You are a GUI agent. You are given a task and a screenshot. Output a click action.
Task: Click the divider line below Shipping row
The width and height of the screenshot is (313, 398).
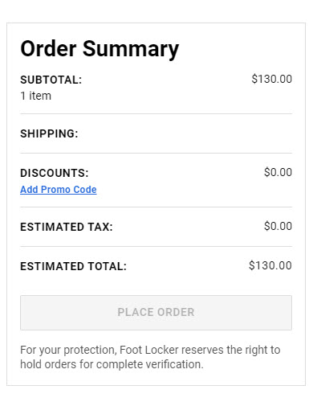[x=156, y=153]
